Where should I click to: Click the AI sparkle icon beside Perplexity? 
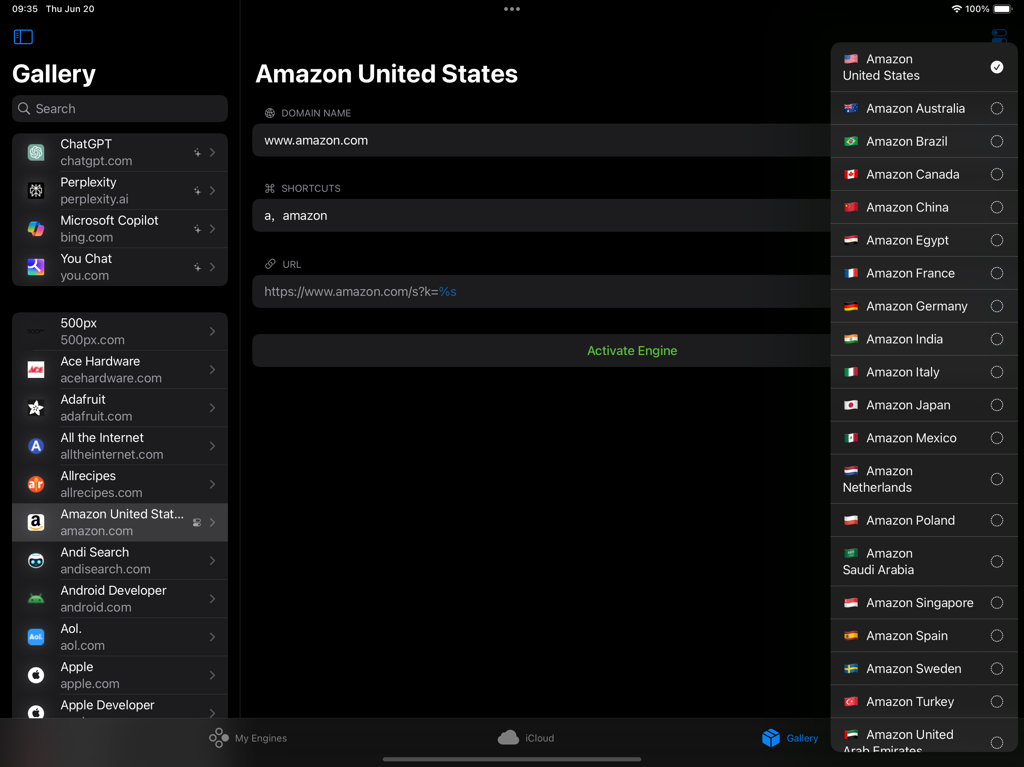pyautogui.click(x=197, y=191)
